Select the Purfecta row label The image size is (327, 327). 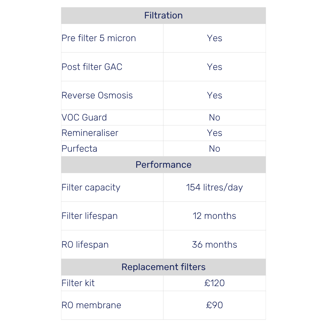coord(79,149)
